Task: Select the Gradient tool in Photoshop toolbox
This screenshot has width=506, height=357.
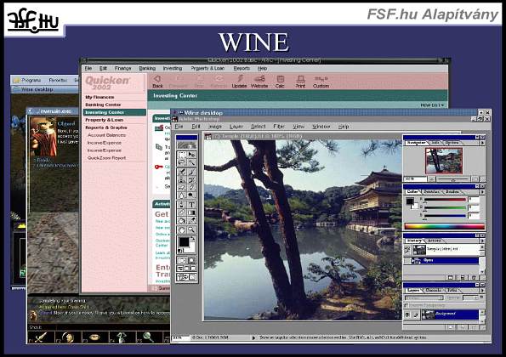Action: 192,212
